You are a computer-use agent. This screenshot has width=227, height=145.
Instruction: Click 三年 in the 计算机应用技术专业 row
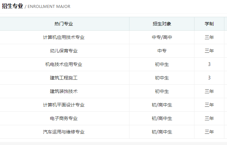click(209, 37)
